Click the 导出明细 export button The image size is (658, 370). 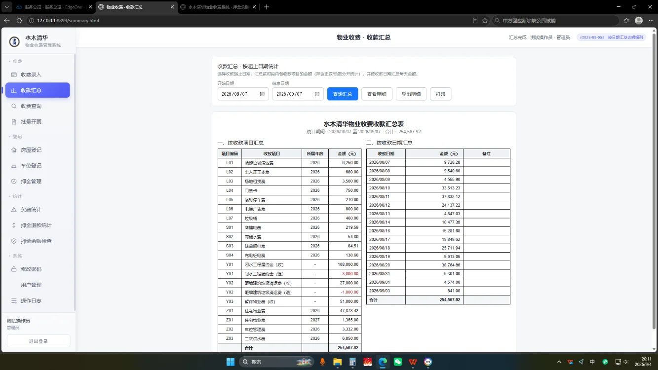(411, 94)
